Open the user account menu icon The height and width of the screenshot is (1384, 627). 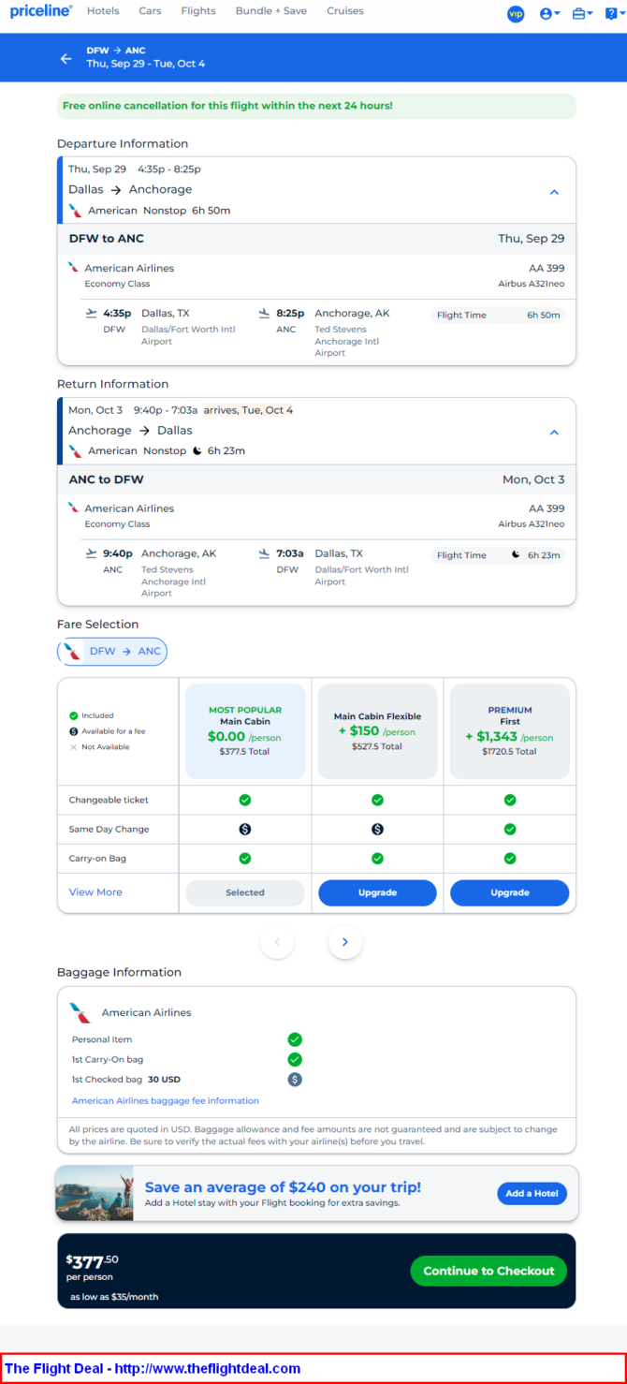click(x=548, y=14)
